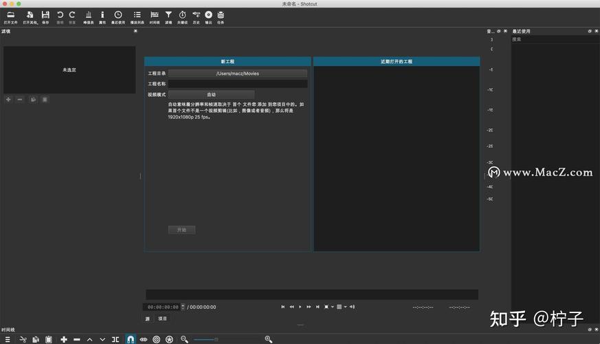Open the Recent (最近使用) clock icon
600x344 pixels.
[x=118, y=17]
